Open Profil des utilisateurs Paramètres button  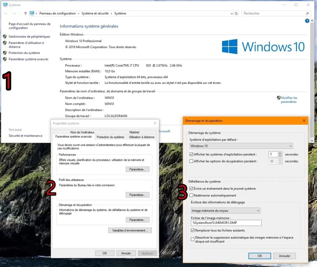tap(137, 195)
